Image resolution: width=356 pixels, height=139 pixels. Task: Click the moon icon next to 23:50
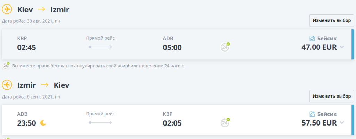tap(43, 123)
